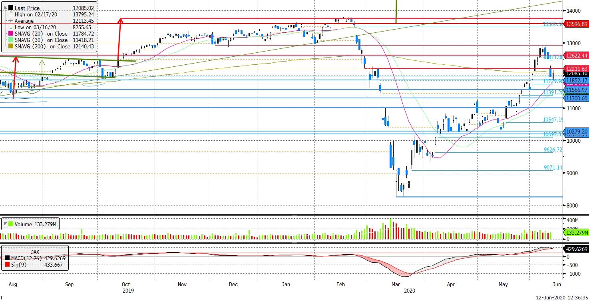Select 'SMAVG (20) on Close' legend entry
The width and height of the screenshot is (589, 301).
pos(41,34)
